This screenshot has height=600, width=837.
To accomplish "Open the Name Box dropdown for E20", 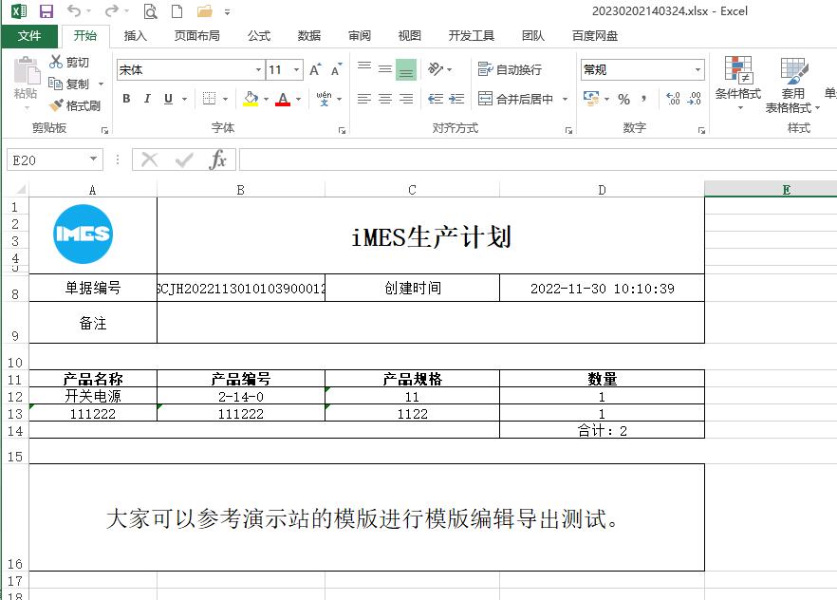I will click(x=93, y=159).
